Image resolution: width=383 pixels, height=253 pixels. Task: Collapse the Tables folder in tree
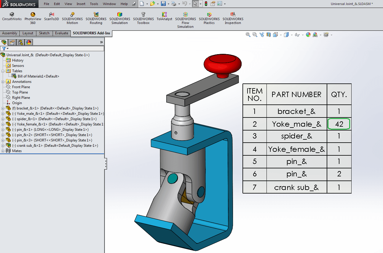coord(3,71)
